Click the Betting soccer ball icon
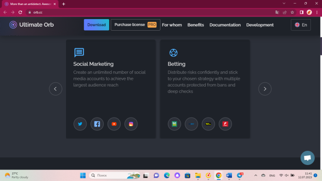 [x=173, y=53]
